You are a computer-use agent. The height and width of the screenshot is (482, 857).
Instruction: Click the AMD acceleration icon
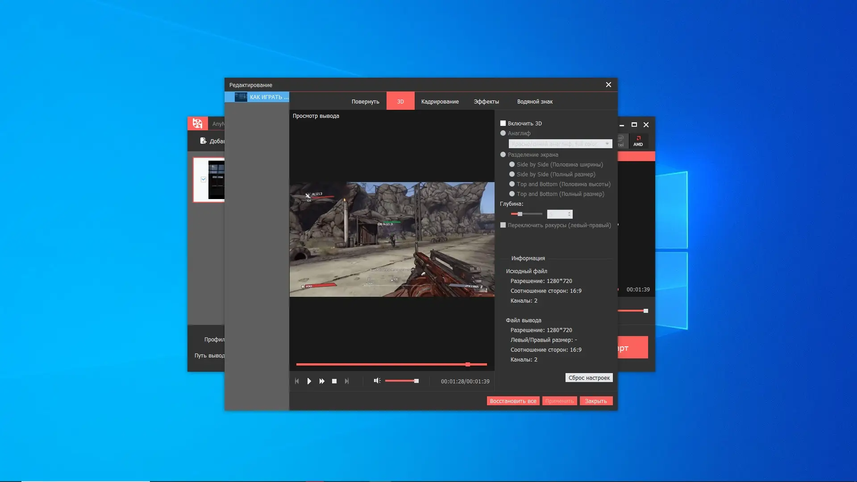[638, 141]
